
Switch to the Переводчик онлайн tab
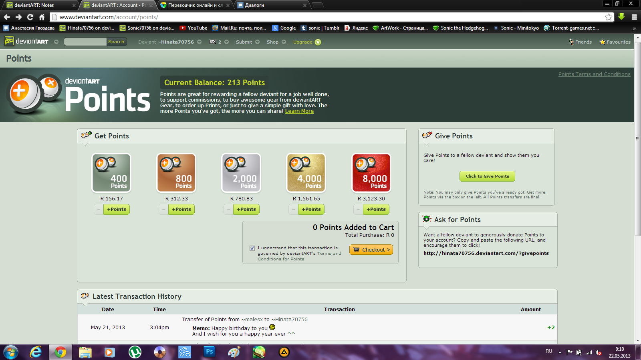point(195,5)
